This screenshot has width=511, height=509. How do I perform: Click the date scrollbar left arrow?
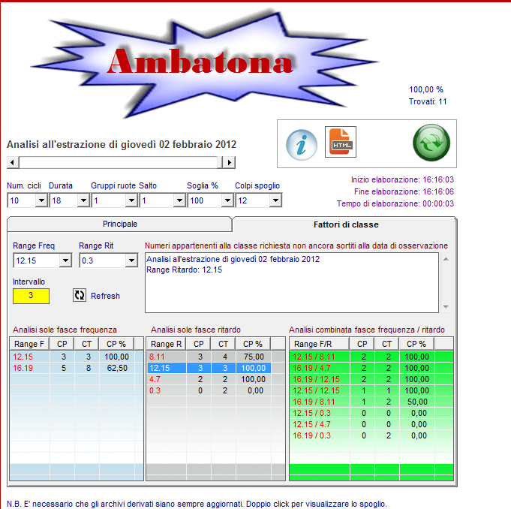pyautogui.click(x=13, y=162)
